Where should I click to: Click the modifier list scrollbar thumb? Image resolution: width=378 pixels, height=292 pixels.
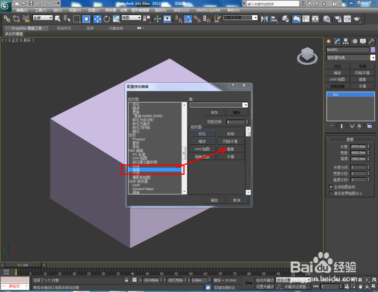(x=184, y=153)
